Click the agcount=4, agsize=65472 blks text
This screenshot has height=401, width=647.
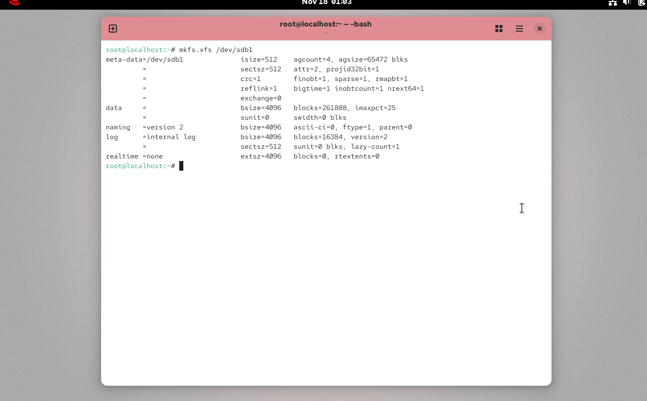350,60
